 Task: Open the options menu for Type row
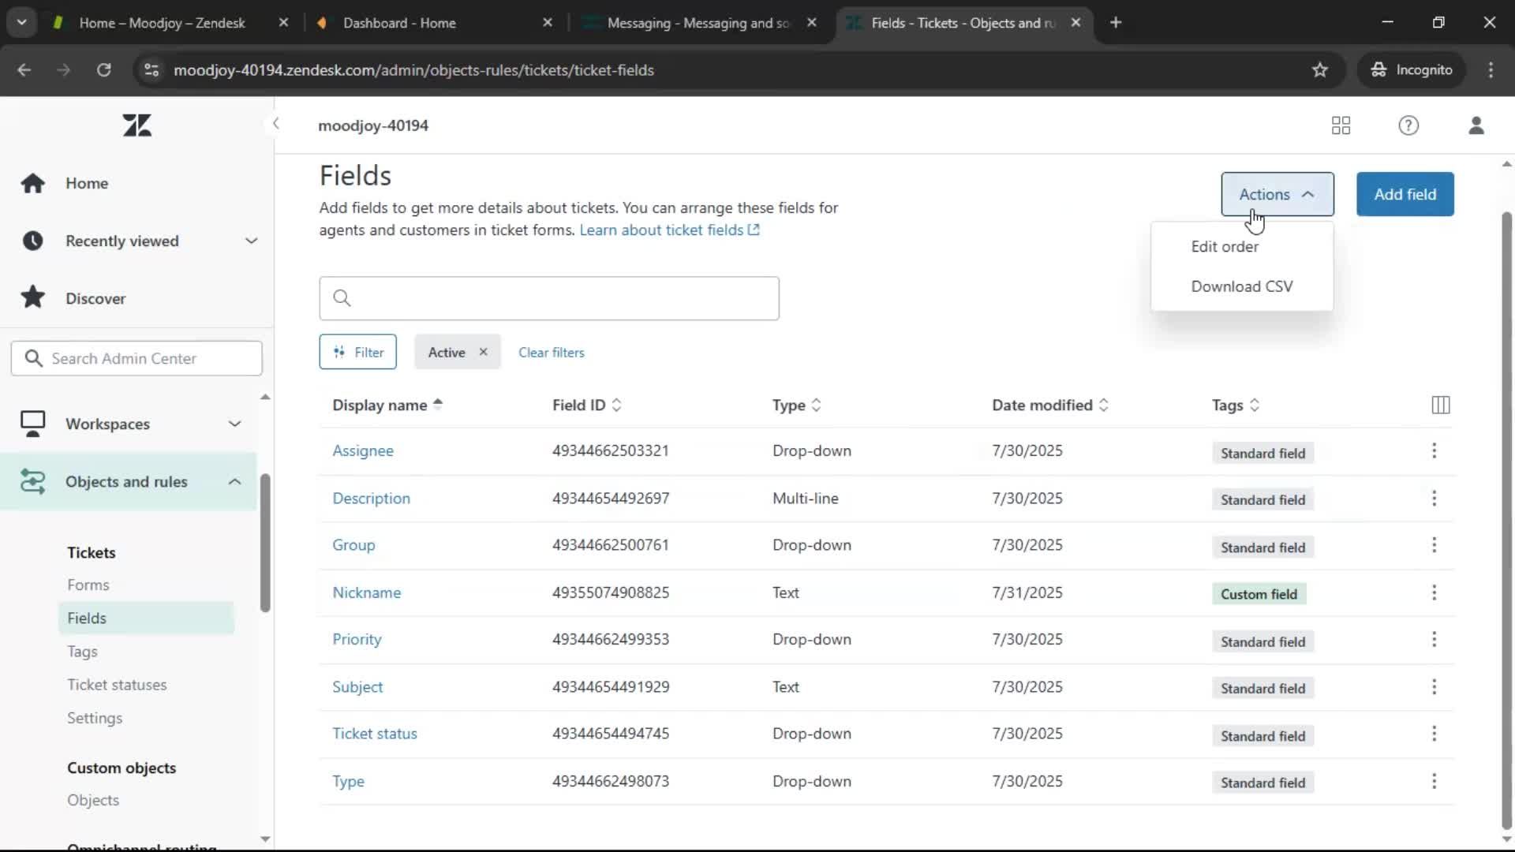(1434, 781)
